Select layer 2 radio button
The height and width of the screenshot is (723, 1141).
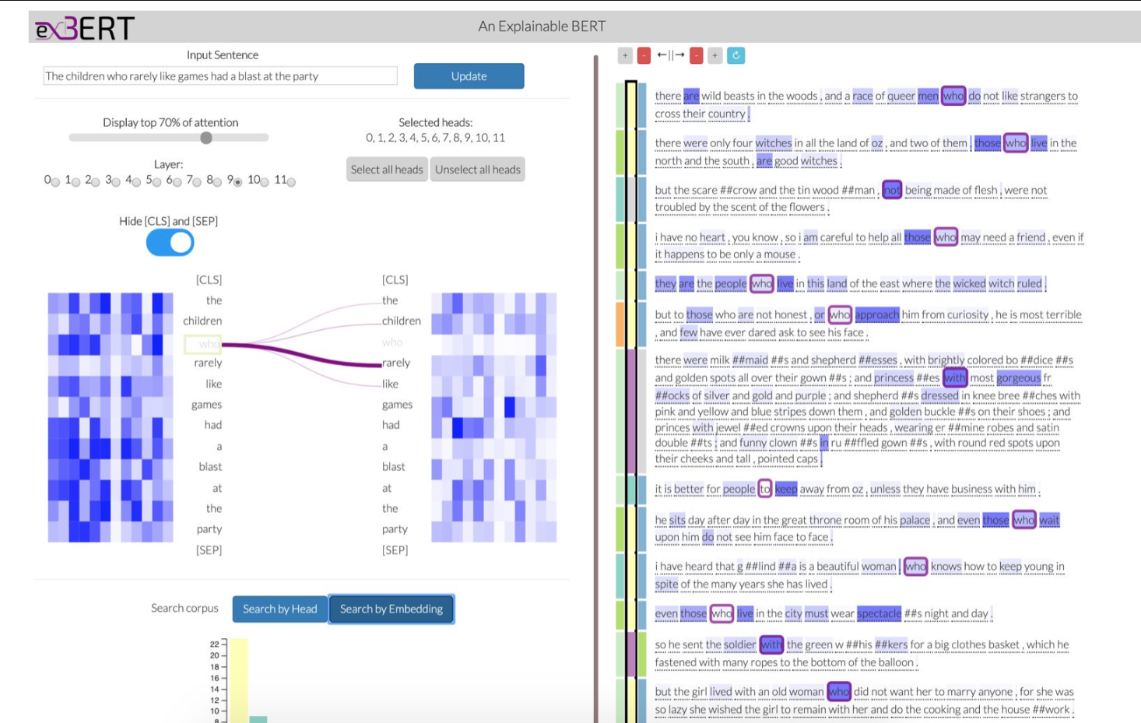(96, 182)
